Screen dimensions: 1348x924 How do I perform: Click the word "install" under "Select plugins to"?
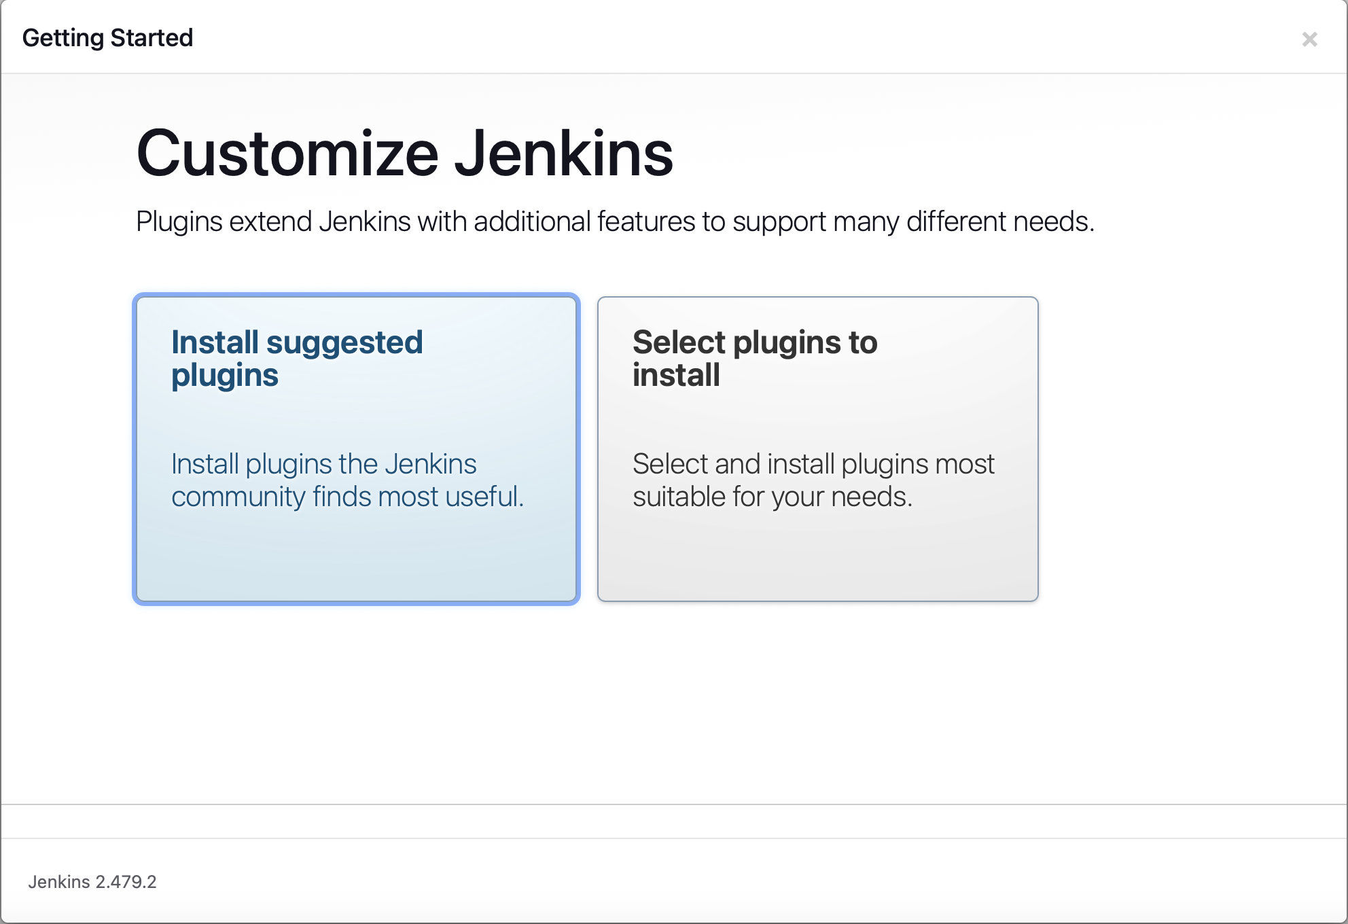click(x=676, y=376)
